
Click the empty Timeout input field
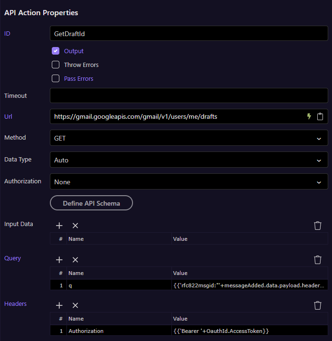click(x=189, y=95)
